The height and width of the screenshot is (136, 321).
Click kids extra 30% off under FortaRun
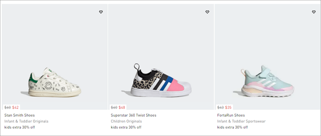pyautogui.click(x=233, y=127)
